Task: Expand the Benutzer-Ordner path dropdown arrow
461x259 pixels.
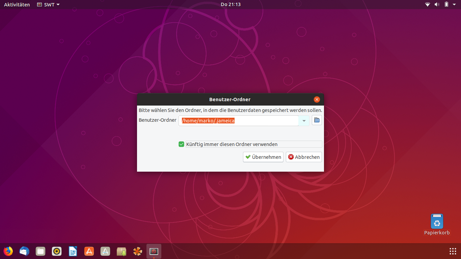Action: point(304,121)
